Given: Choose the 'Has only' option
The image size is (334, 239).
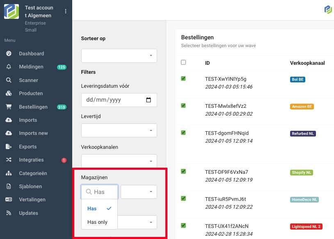Looking at the screenshot, I should point(97,222).
